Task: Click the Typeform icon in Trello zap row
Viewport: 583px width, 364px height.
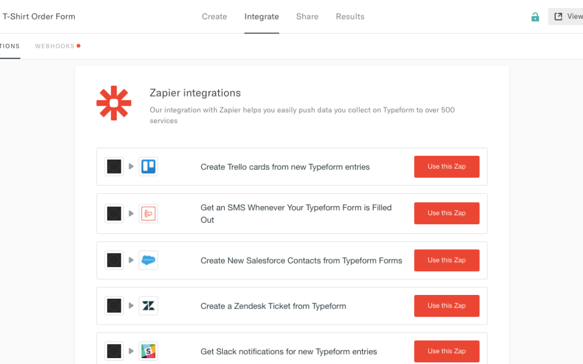Action: click(114, 167)
